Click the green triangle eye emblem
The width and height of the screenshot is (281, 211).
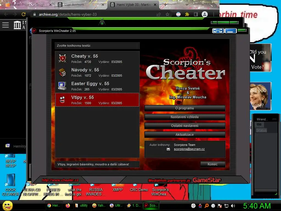[x=102, y=22]
